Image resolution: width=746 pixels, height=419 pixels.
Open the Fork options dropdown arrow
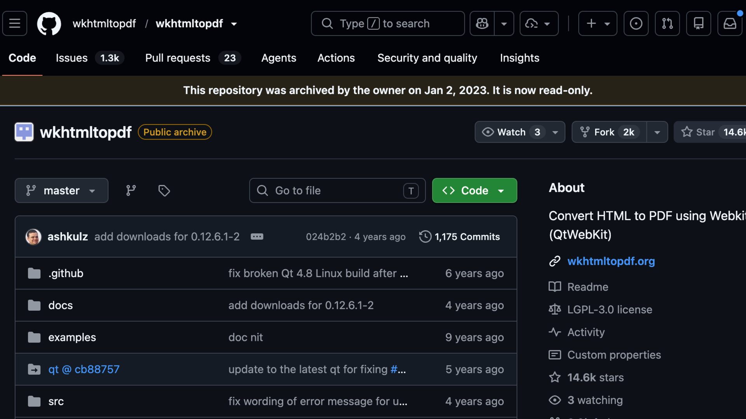click(657, 132)
